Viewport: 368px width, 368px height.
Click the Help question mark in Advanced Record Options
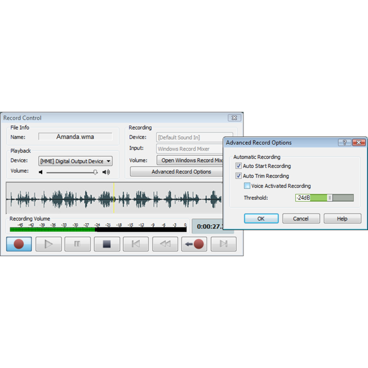(x=345, y=142)
